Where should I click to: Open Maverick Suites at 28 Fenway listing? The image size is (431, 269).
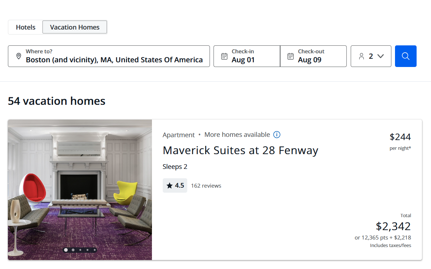point(240,150)
